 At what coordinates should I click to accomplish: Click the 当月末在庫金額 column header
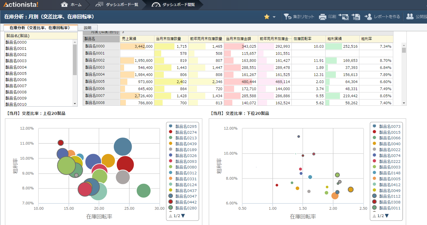pyautogui.click(x=241, y=39)
